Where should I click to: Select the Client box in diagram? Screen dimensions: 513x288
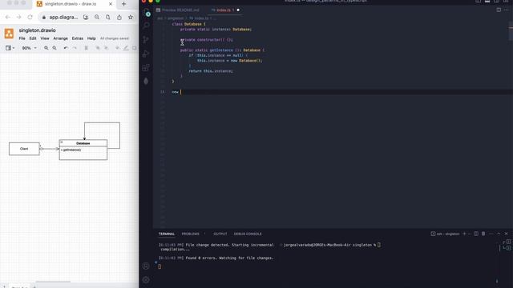coord(24,149)
